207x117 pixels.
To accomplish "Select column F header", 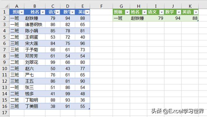I will (x=101, y=6).
